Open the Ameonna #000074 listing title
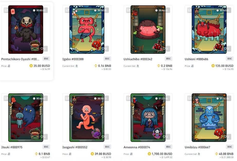Viewport: 237px width, 161px height. pyautogui.click(x=137, y=147)
